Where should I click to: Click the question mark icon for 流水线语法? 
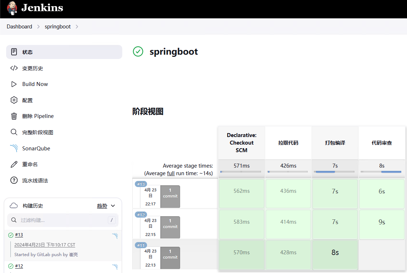point(14,180)
